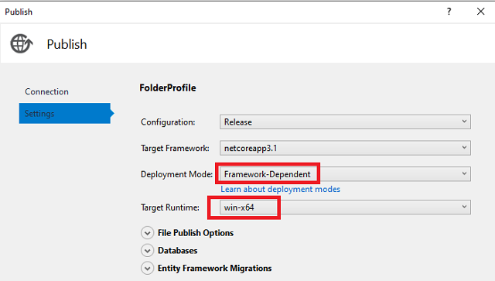Screen dimensions: 495x281
Task: Follow the Learn about deployment modes link
Action: click(280, 189)
